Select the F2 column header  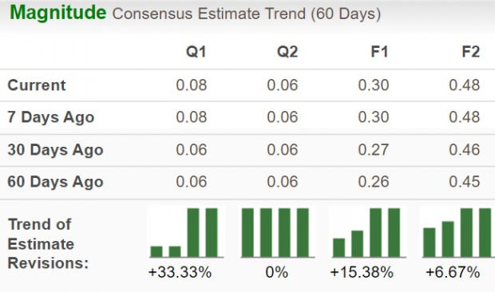pyautogui.click(x=471, y=52)
